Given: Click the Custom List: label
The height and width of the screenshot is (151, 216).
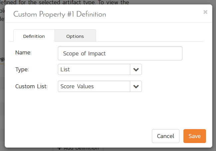Looking at the screenshot, I should tap(32, 86).
